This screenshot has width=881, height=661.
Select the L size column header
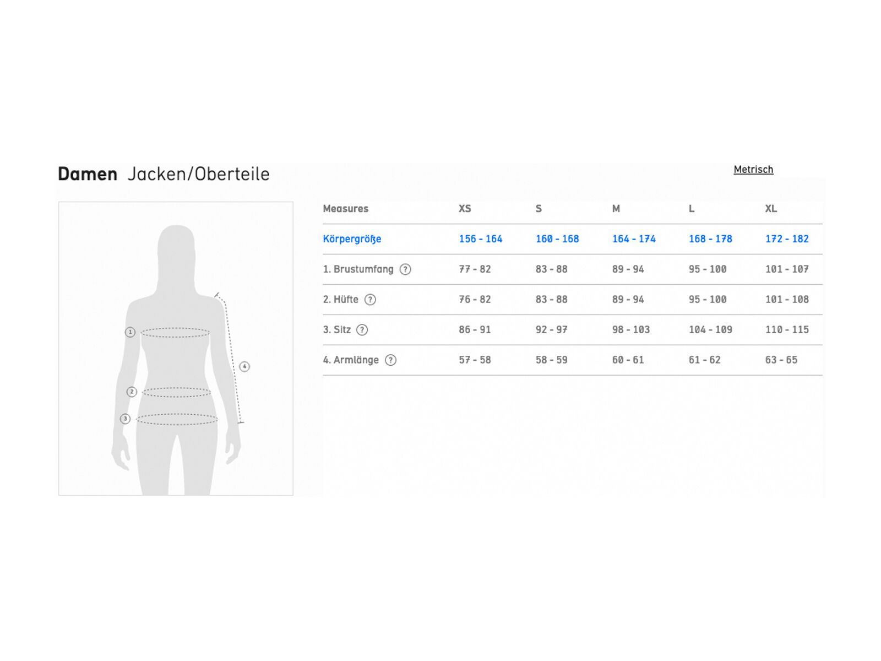point(692,209)
